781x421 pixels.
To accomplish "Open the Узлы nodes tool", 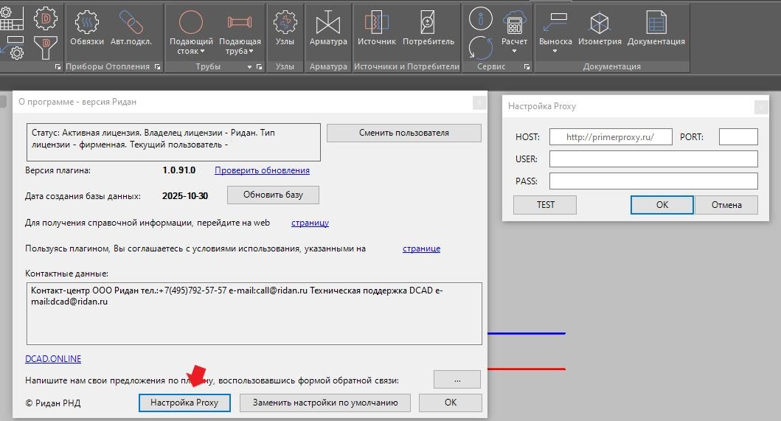I will tap(285, 29).
